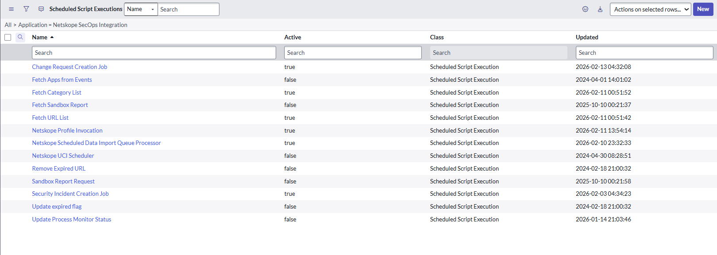717x255 pixels.
Task: Open Actions on selected rows dropdown
Action: coord(650,9)
